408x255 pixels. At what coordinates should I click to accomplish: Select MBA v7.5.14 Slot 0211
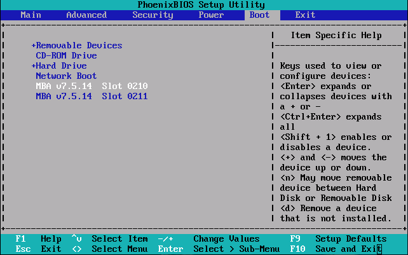click(x=92, y=97)
